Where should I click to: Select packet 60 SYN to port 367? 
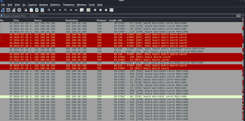121,105
